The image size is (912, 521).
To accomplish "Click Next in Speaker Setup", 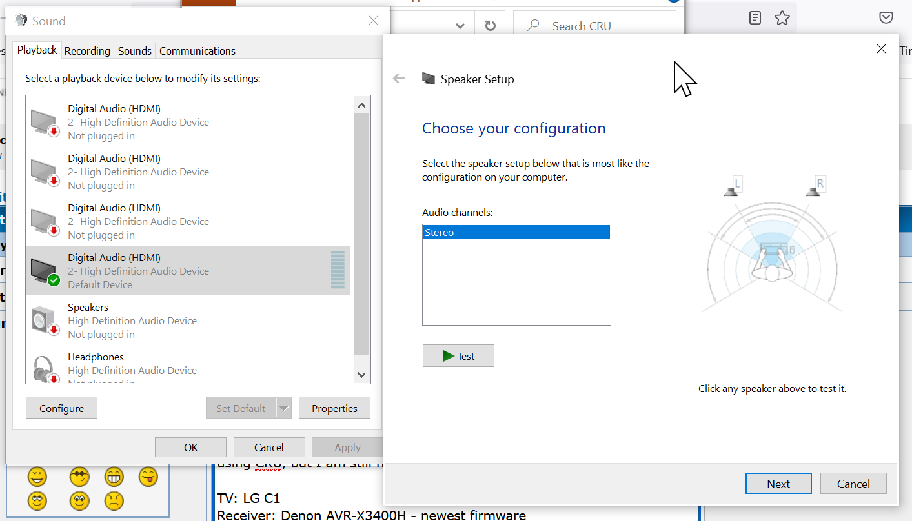I will coord(778,484).
